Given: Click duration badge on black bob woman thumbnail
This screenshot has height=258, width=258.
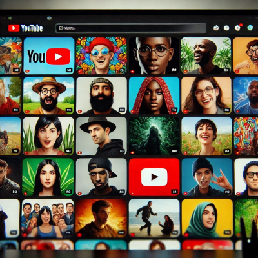Looking at the screenshot, I should (x=68, y=151).
